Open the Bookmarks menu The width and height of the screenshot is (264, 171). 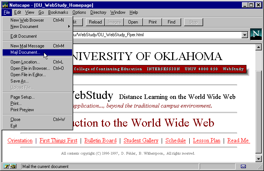(x=58, y=12)
